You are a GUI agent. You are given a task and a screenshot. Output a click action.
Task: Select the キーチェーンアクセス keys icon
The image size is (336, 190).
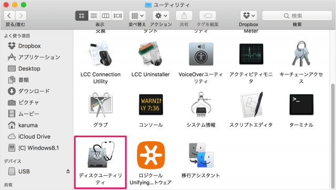(301, 54)
